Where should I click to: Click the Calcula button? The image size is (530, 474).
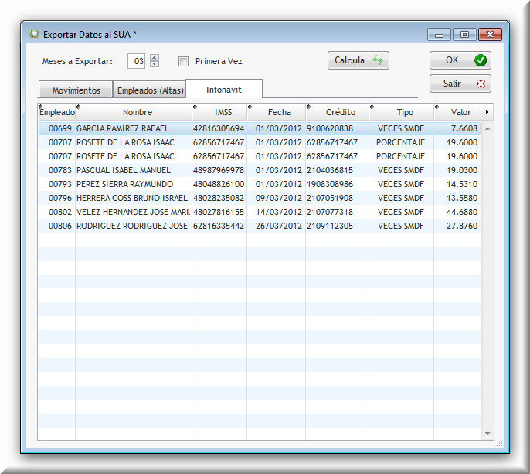[x=358, y=60]
